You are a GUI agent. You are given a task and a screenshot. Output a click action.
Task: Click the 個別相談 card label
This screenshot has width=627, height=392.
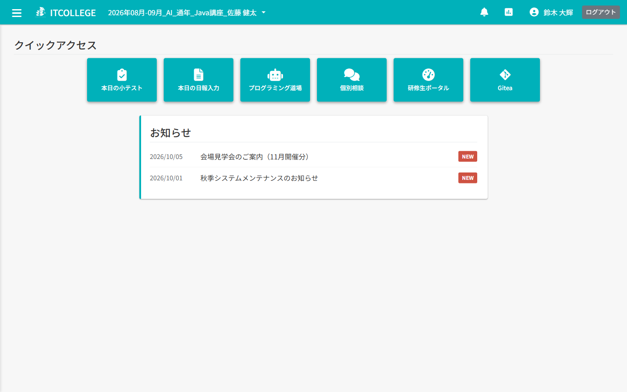point(352,88)
